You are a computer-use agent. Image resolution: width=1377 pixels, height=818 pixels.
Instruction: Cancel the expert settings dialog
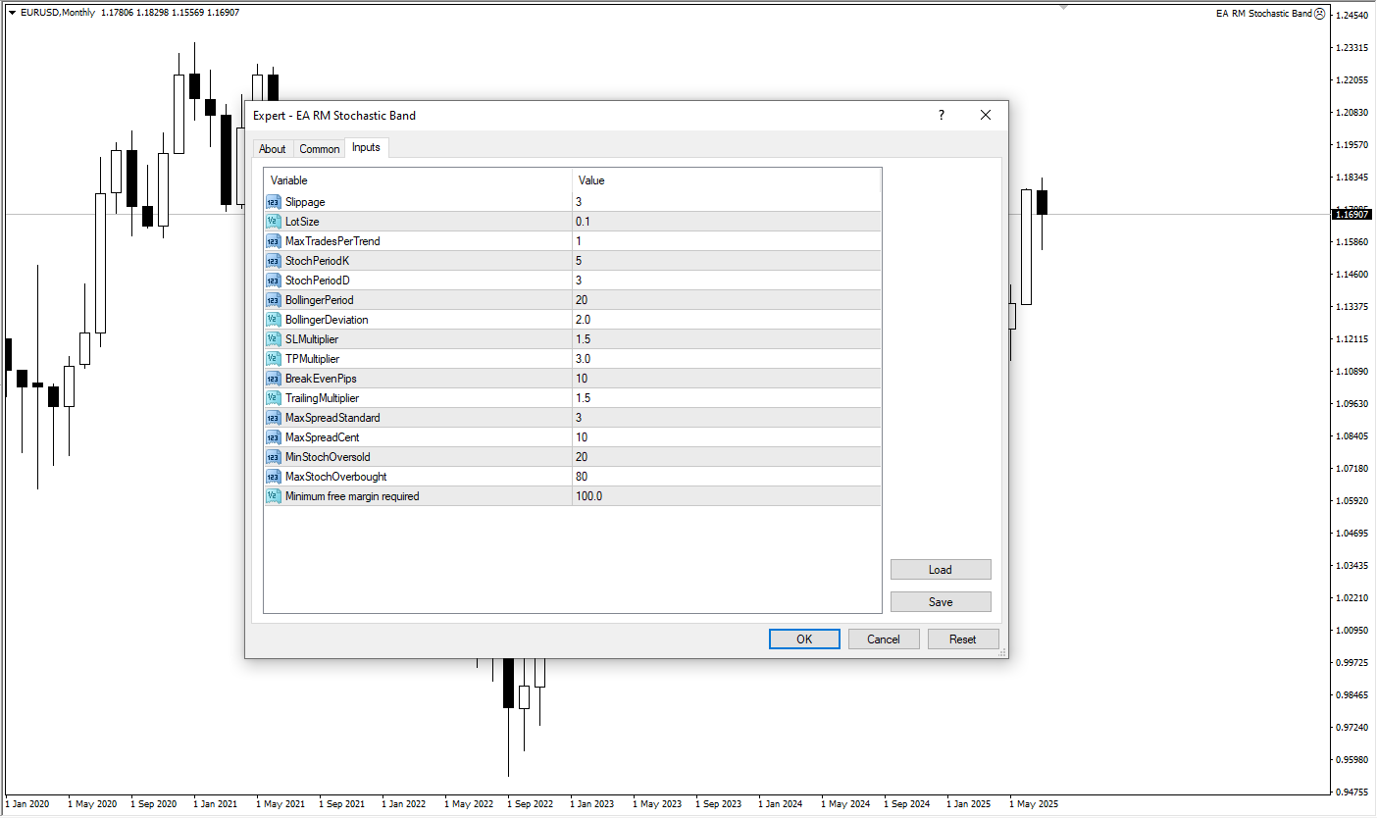tap(883, 639)
